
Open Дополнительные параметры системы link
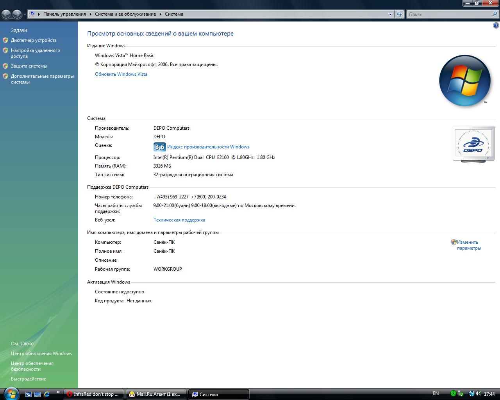(42, 79)
